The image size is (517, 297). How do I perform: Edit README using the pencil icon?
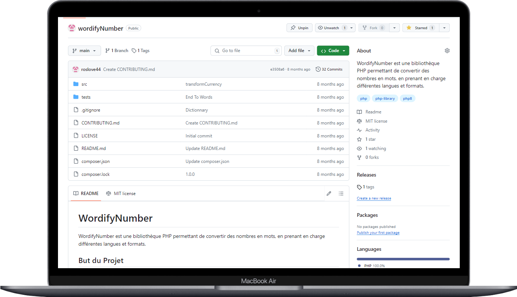[329, 194]
